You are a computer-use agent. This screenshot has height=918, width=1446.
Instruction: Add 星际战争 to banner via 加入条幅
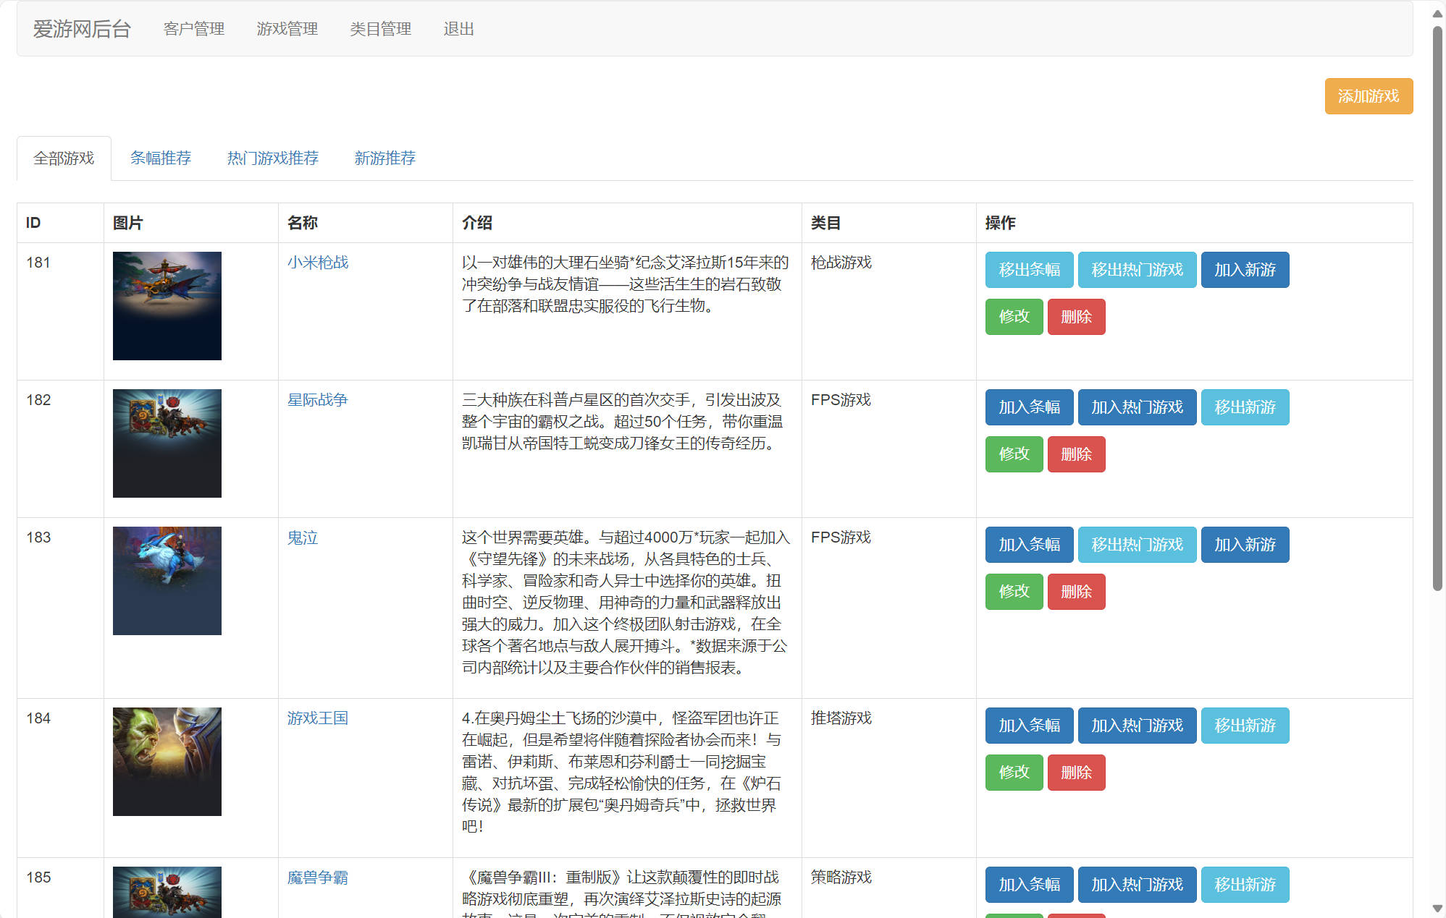click(x=1029, y=407)
